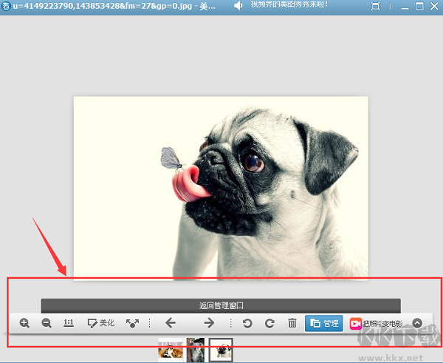443x363 pixels.
Task: Open the photo-to-movie feature
Action: [x=376, y=323]
